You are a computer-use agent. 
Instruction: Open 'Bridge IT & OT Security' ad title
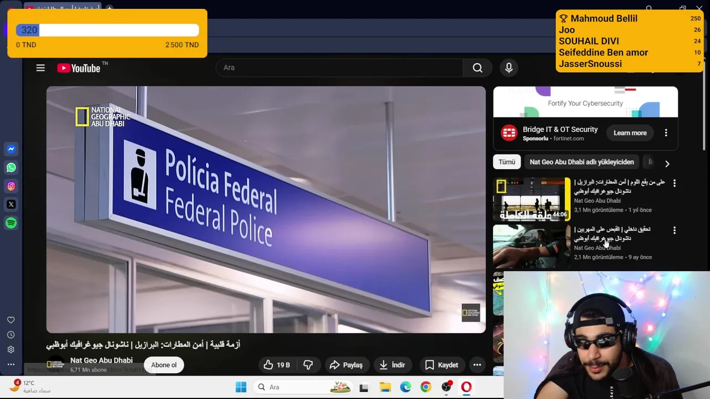[560, 129]
